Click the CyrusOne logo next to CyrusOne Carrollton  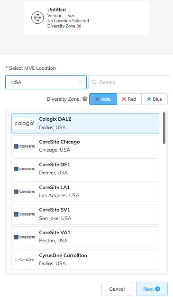[24, 259]
